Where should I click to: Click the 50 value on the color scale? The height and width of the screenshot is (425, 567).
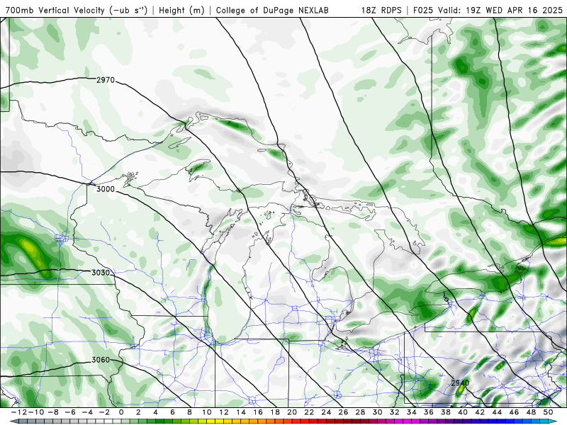point(548,412)
